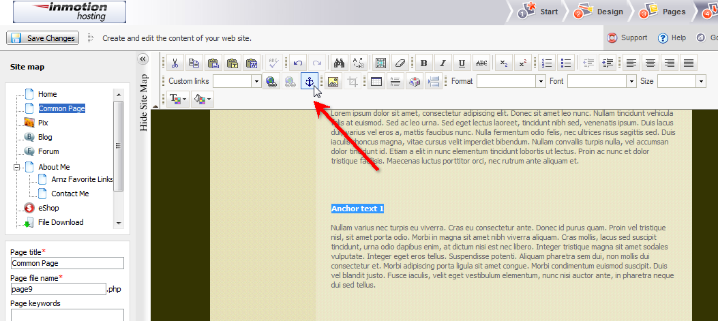Open the Font dropdown
Screen dimensions: 718x321
click(x=601, y=82)
